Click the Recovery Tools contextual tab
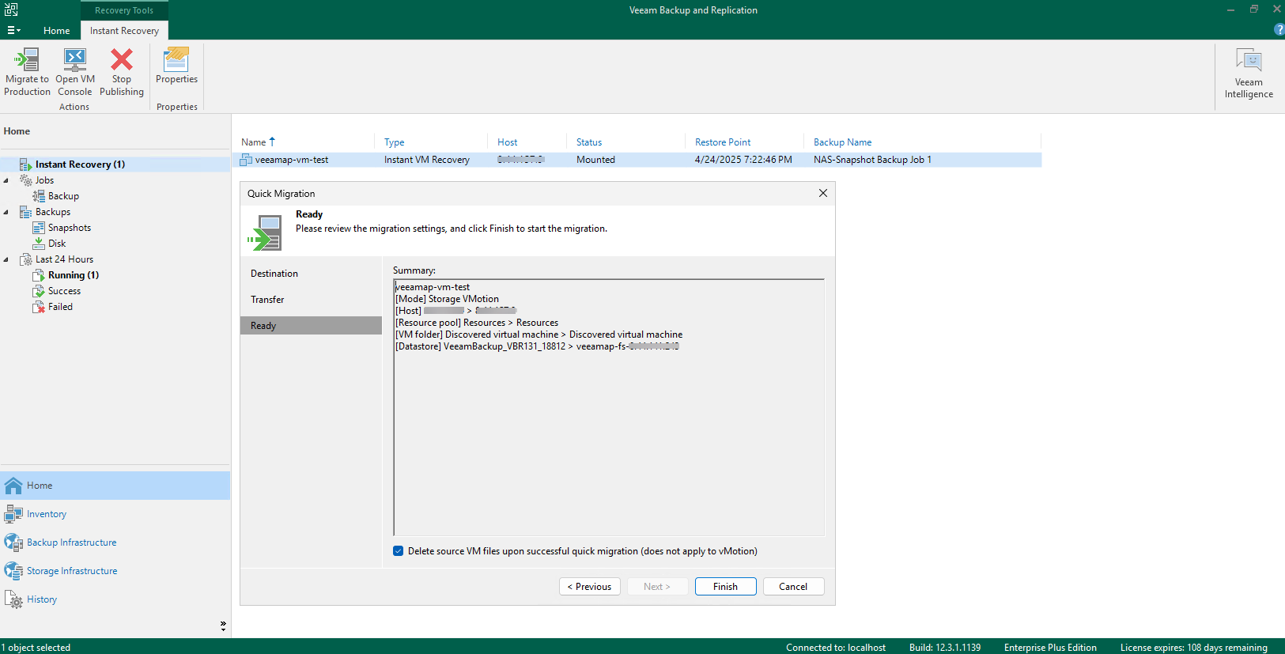1285x654 pixels. coord(124,10)
